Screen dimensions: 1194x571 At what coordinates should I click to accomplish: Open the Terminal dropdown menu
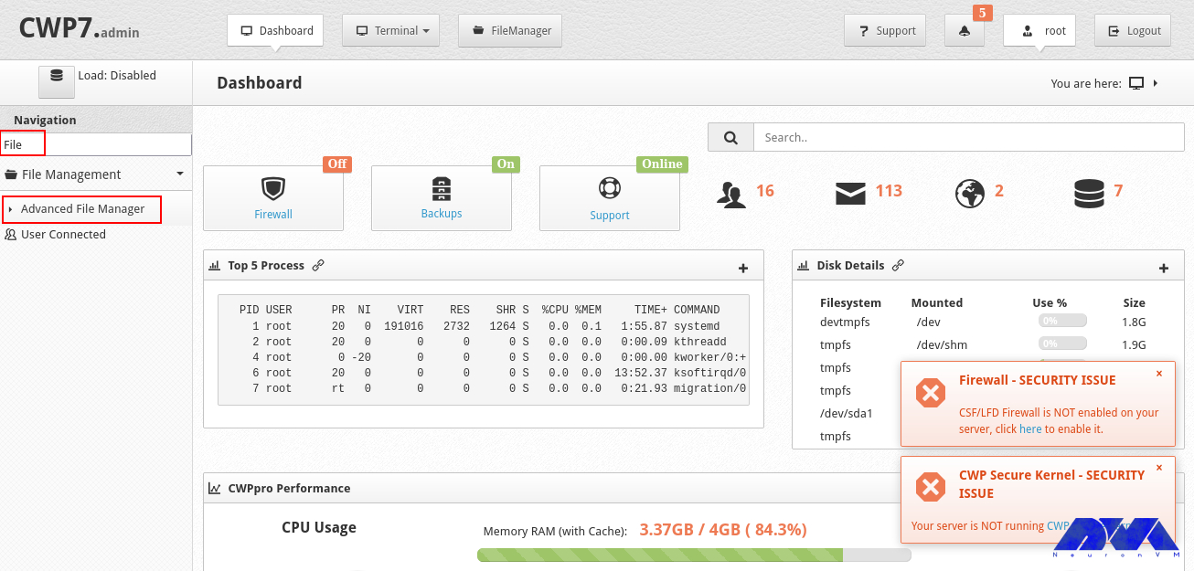pos(390,30)
